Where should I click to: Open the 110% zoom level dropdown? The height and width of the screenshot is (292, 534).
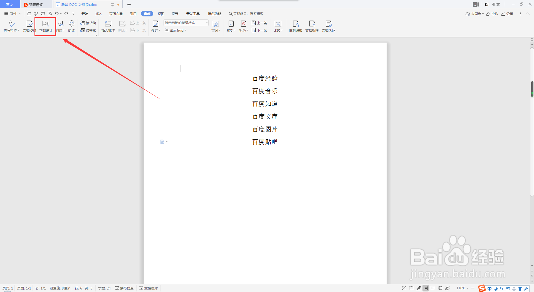coord(462,288)
